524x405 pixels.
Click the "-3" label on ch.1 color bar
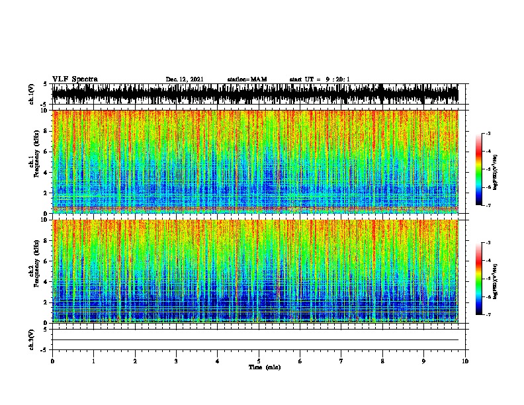click(x=488, y=133)
